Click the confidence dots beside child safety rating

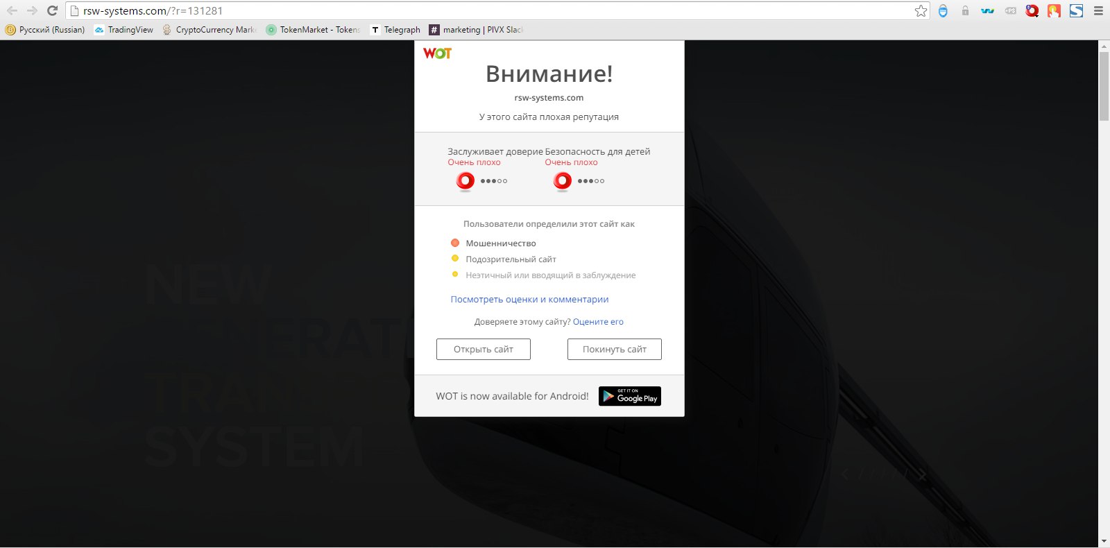click(x=591, y=181)
